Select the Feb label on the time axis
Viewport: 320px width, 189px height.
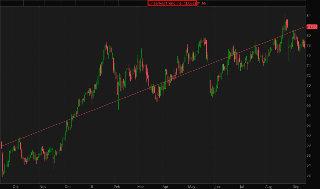(117, 186)
